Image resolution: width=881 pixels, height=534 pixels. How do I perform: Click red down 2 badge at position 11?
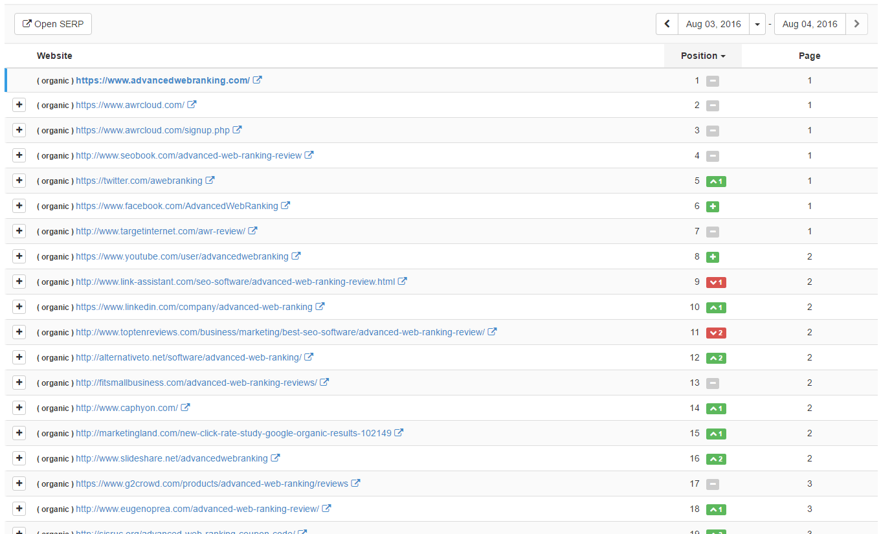pyautogui.click(x=716, y=333)
